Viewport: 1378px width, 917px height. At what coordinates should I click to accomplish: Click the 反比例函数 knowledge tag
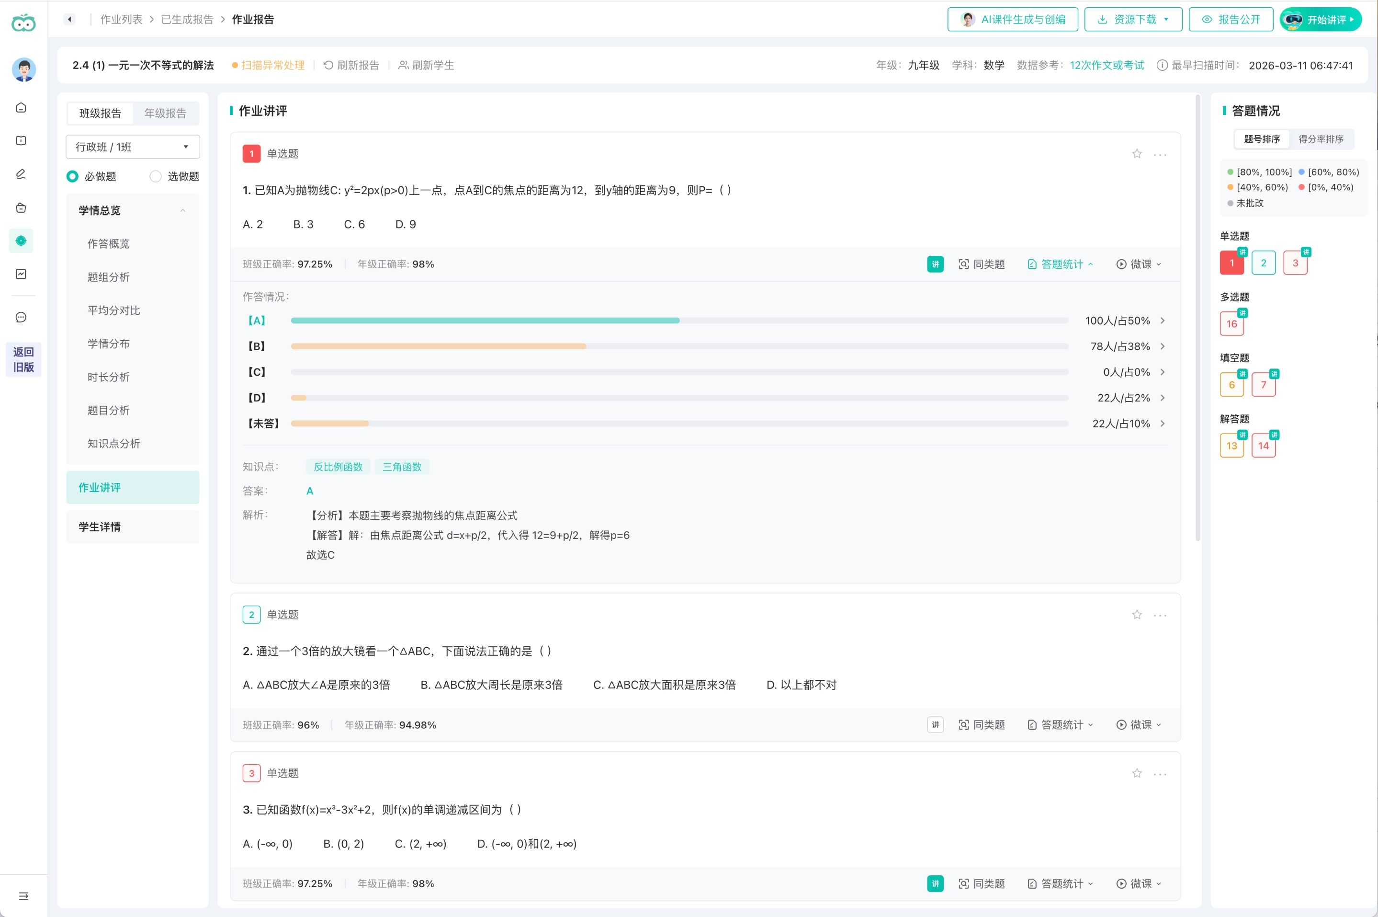[x=338, y=467]
